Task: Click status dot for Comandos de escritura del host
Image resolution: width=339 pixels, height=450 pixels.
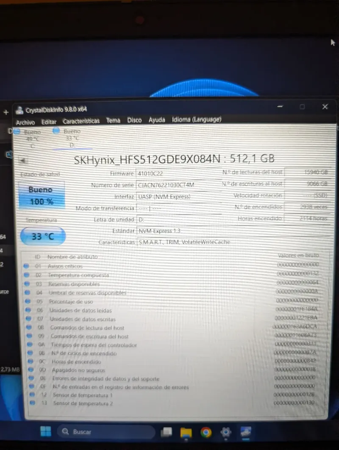Action: pos(29,336)
